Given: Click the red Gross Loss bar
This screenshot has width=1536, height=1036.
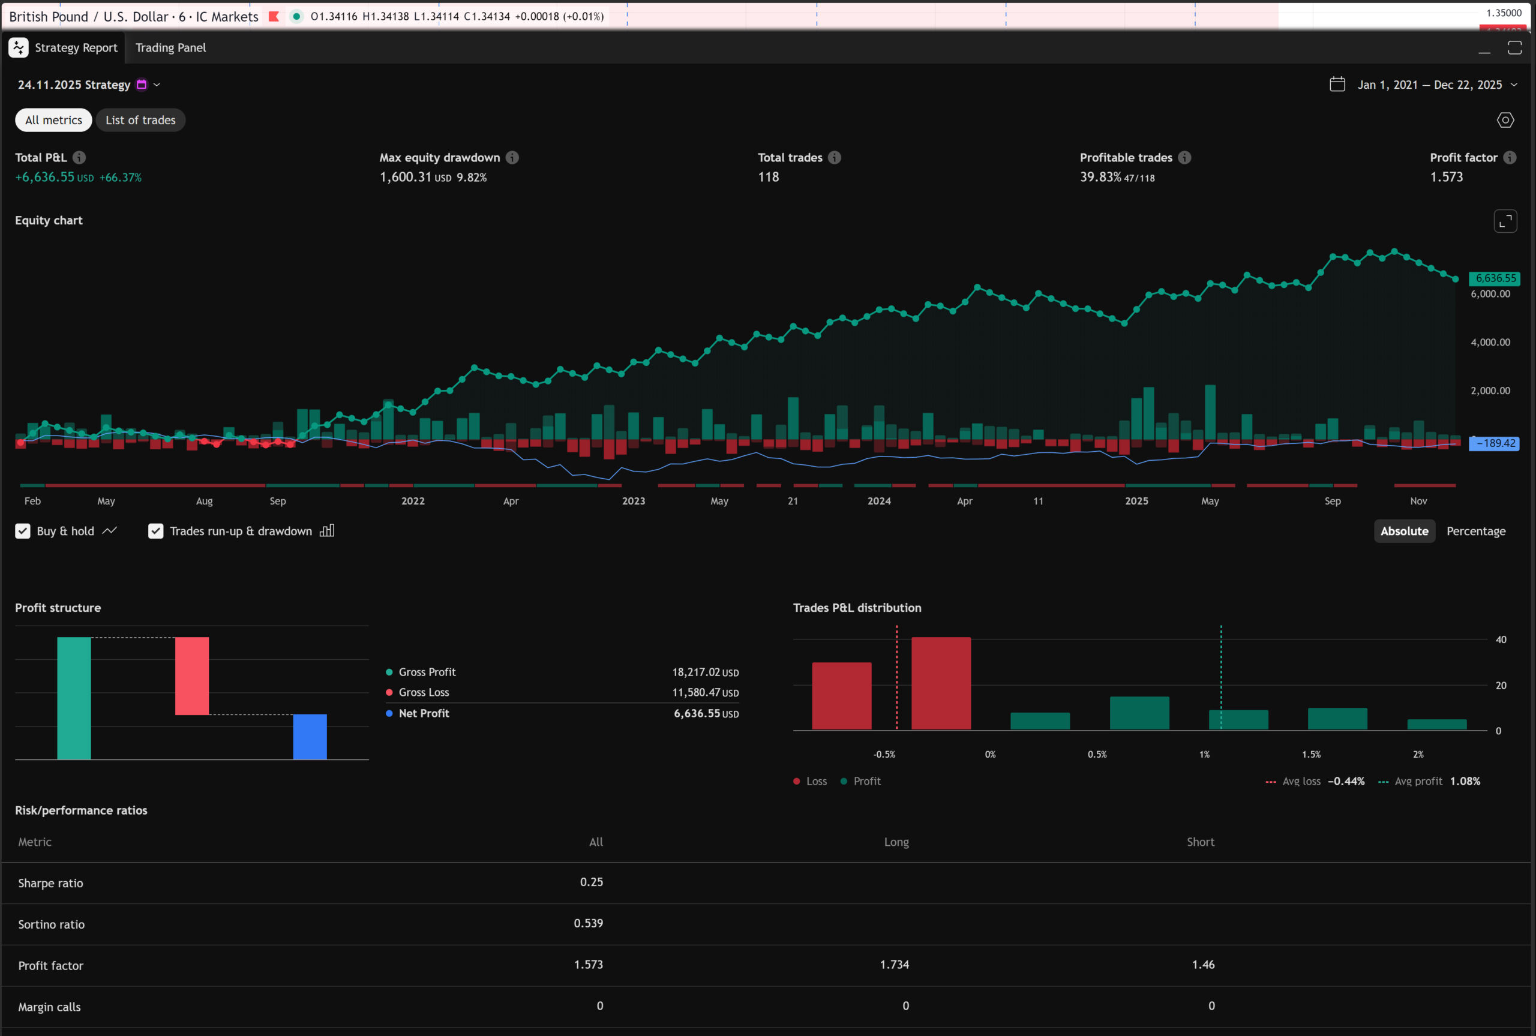Looking at the screenshot, I should click(191, 675).
